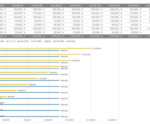This screenshot has width=150, height=124.
Task: Select the ¥1,200,000 data label on yellow bar
Action: (x=97, y=49)
